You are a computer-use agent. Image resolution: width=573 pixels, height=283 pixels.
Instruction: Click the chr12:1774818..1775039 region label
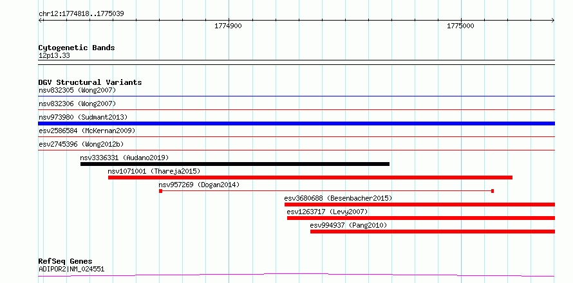tap(81, 14)
